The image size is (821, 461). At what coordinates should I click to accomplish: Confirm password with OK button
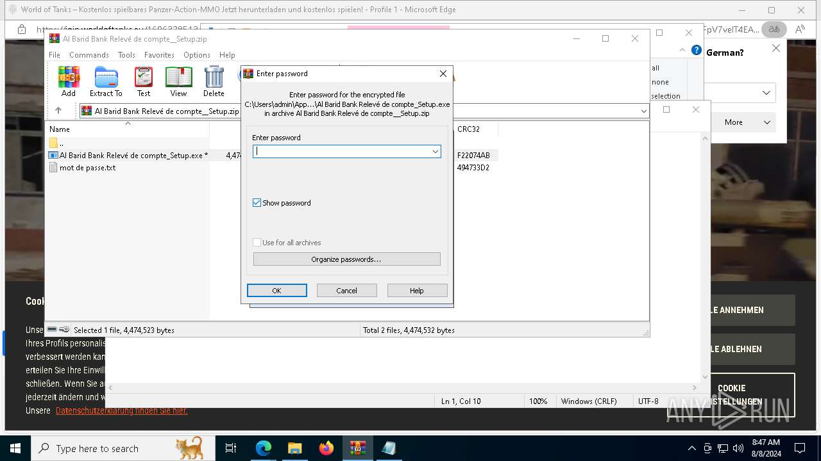[276, 291]
